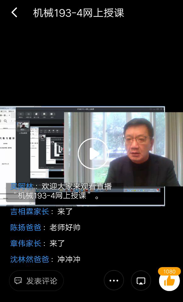Play the paused live stream video

93,154
